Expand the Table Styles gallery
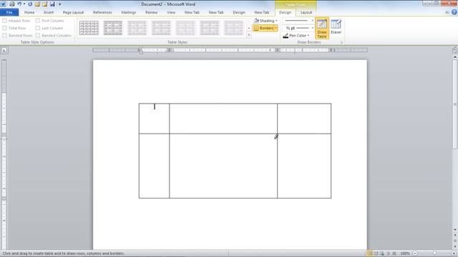Viewport: 458px width, 257px height. (x=249, y=35)
